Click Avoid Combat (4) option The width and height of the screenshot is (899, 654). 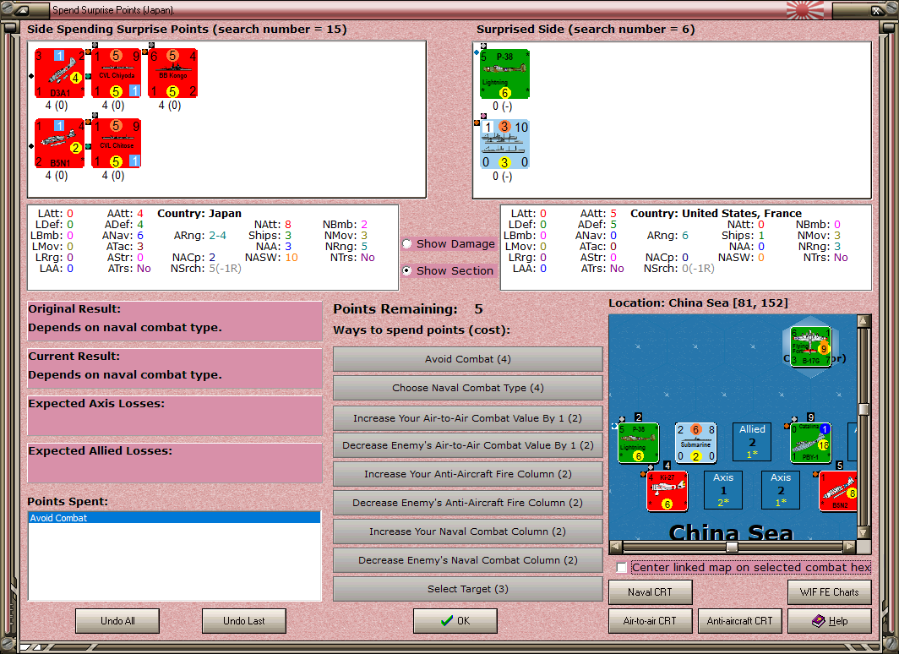point(467,359)
